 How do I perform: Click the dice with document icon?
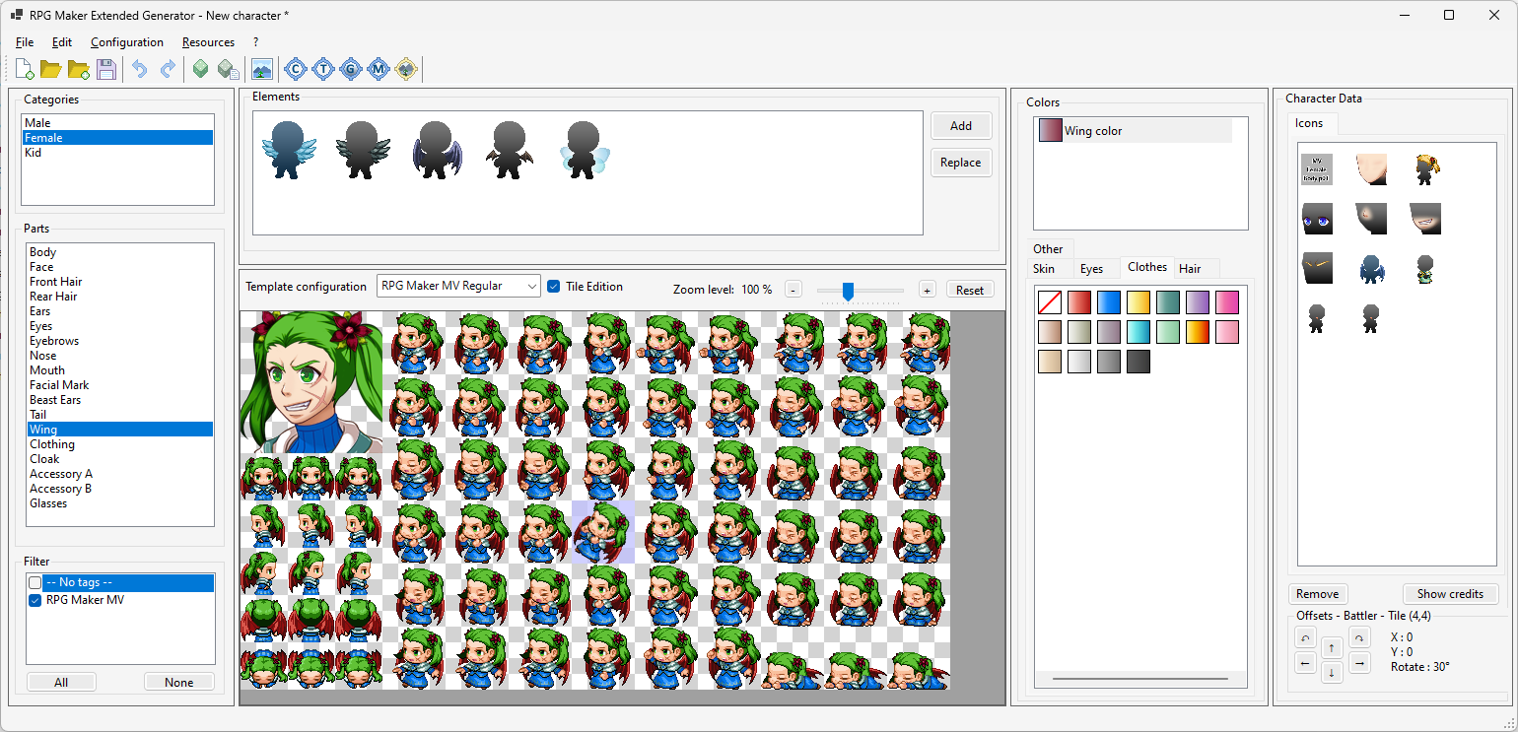(228, 69)
